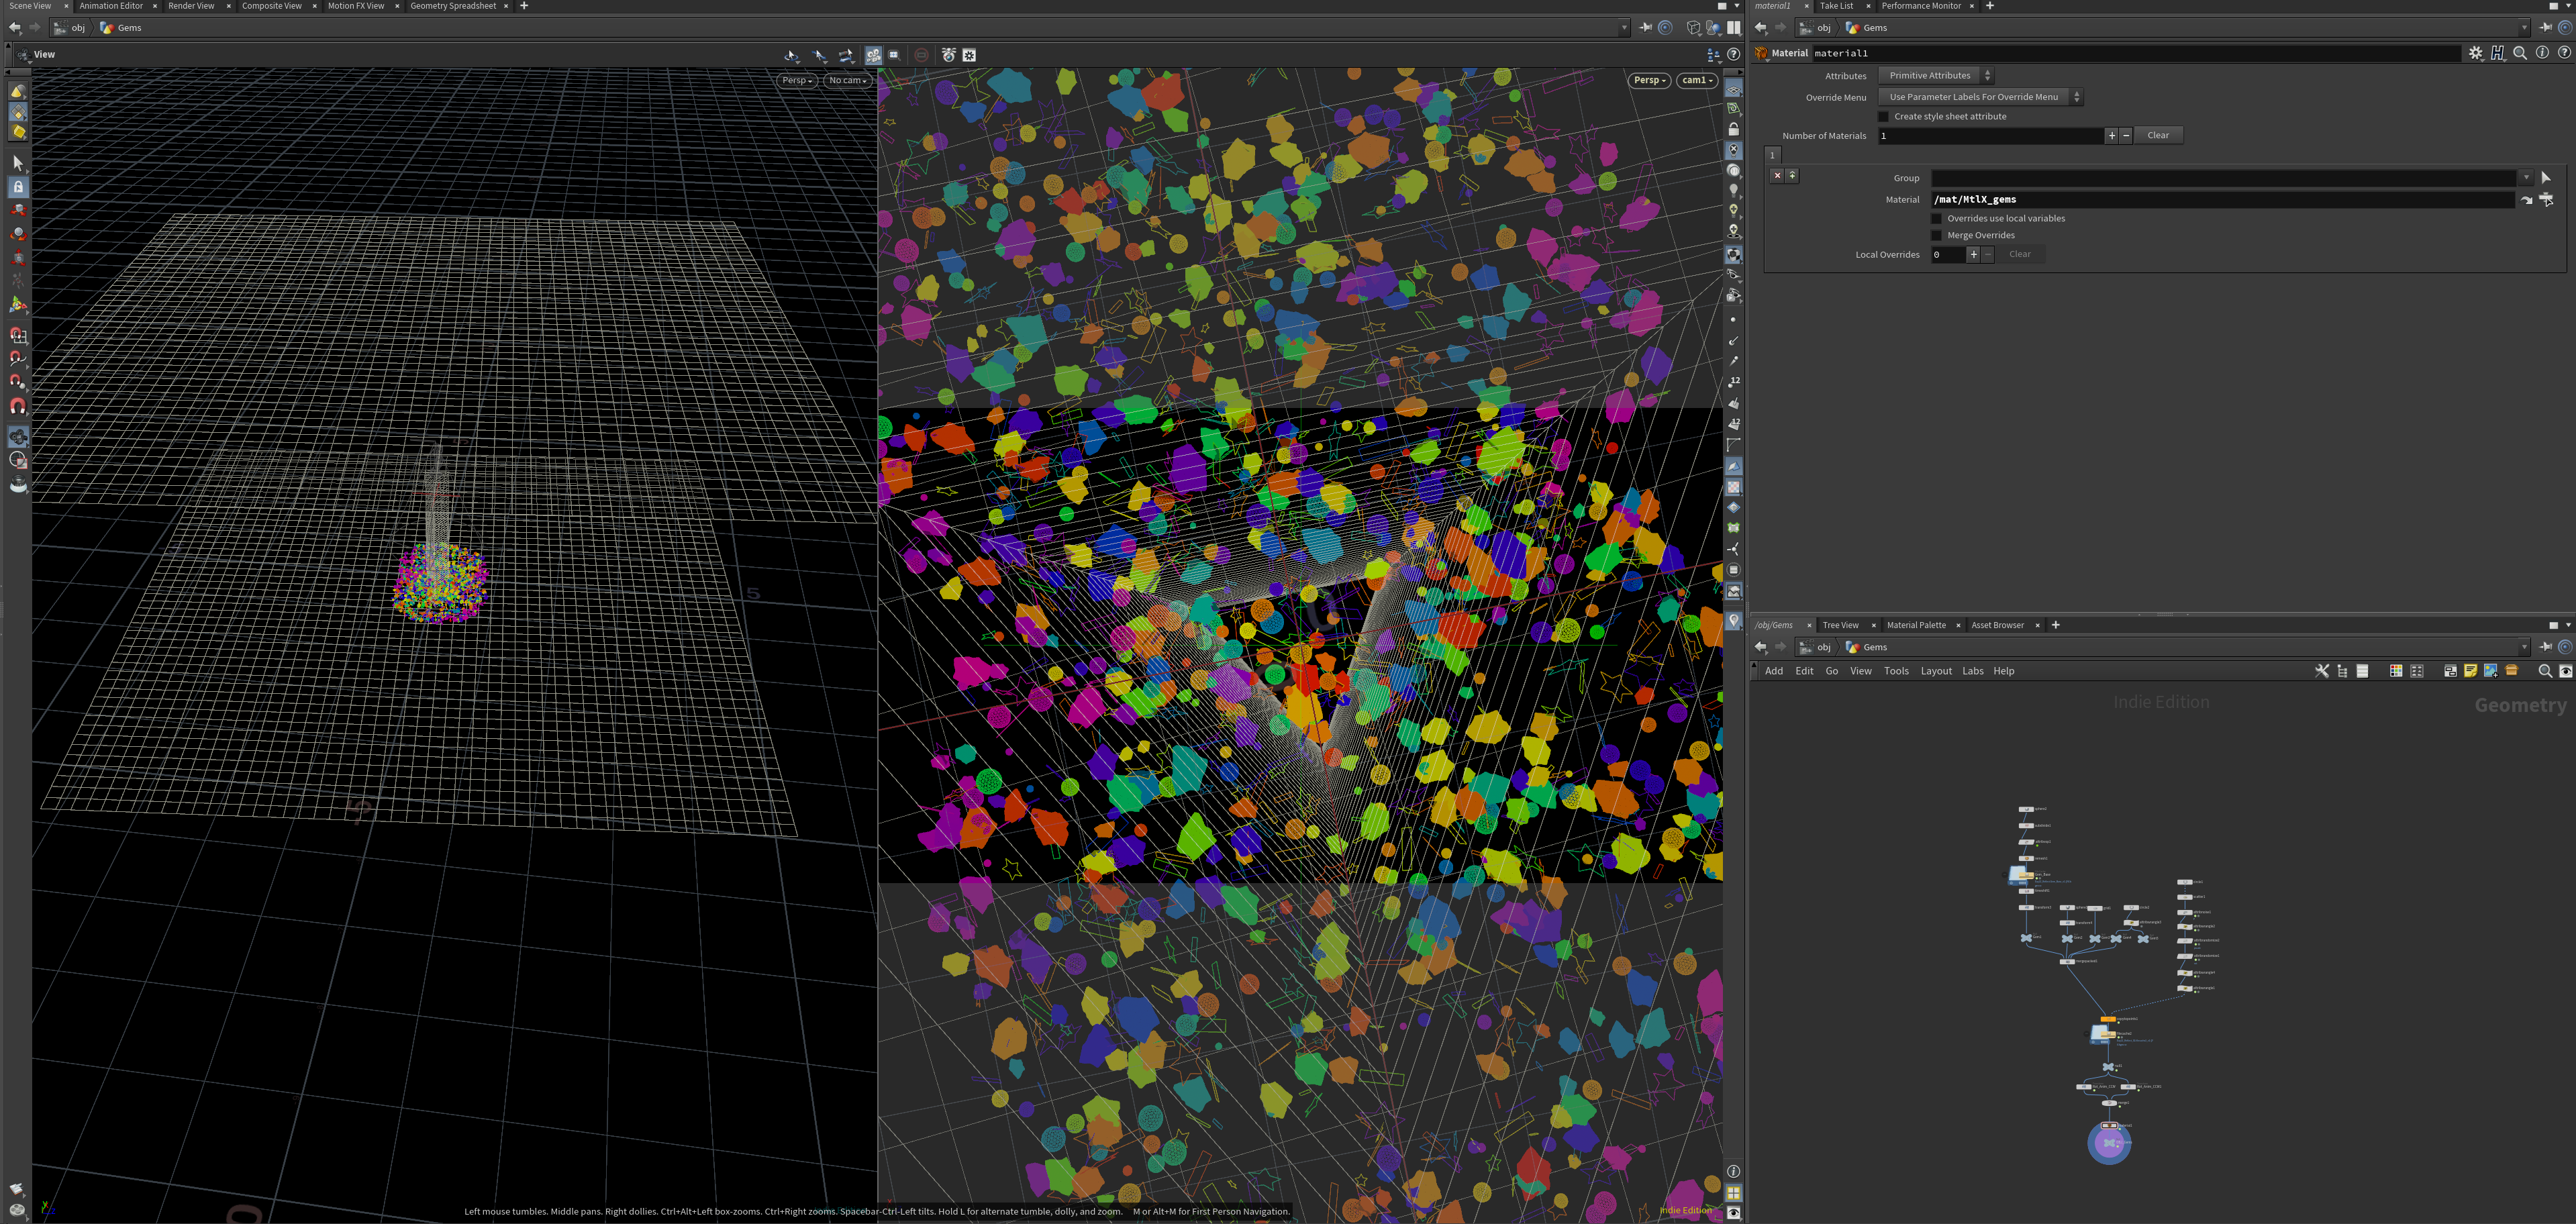Image resolution: width=2576 pixels, height=1224 pixels.
Task: Add a local override with plus button
Action: click(x=1973, y=255)
